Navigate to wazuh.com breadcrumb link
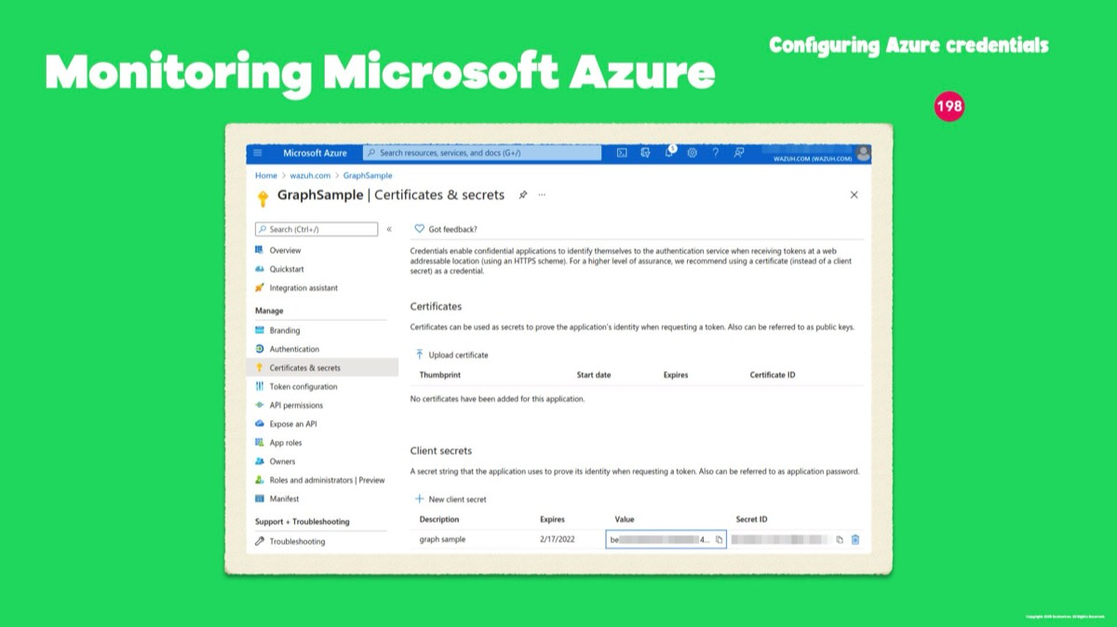Viewport: 1117px width, 627px height. point(310,176)
